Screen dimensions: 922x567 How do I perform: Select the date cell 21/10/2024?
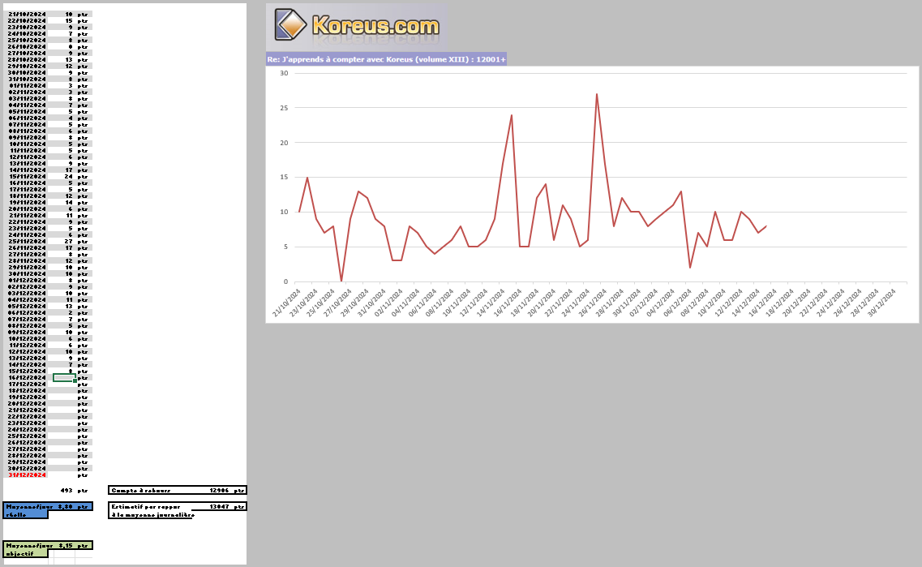[x=28, y=15]
